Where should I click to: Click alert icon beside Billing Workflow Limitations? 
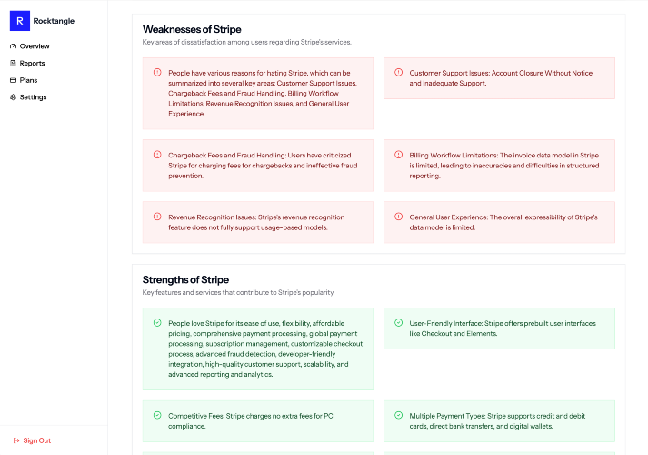398,155
